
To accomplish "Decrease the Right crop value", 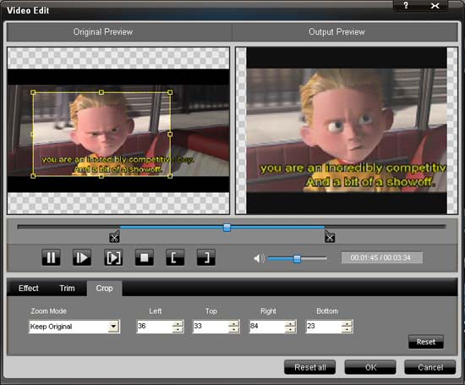I will point(290,329).
